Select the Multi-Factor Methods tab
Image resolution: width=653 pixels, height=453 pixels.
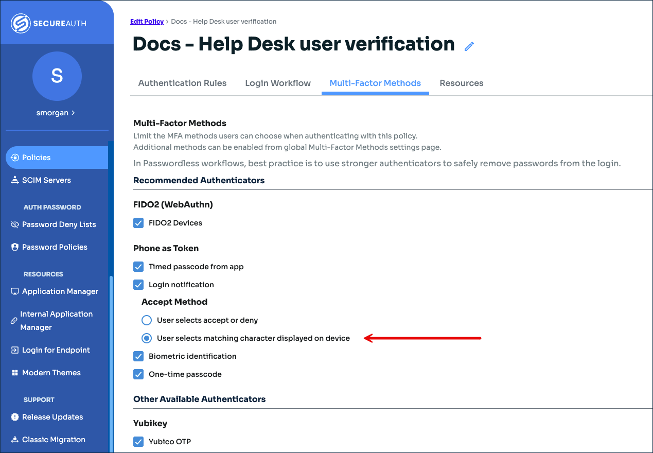375,83
